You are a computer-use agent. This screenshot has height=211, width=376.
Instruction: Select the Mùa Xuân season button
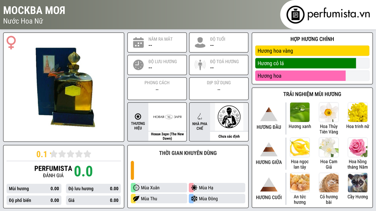[x=159, y=188]
